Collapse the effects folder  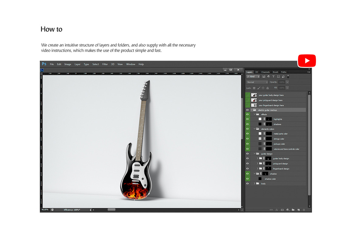point(255,114)
